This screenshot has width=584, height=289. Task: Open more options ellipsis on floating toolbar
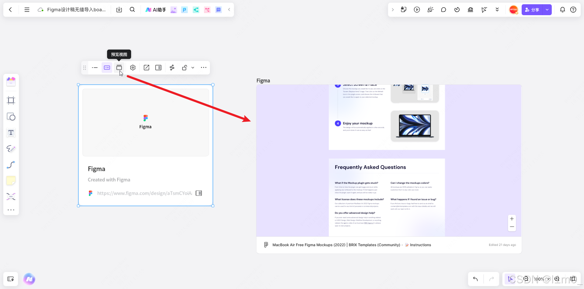pos(204,68)
